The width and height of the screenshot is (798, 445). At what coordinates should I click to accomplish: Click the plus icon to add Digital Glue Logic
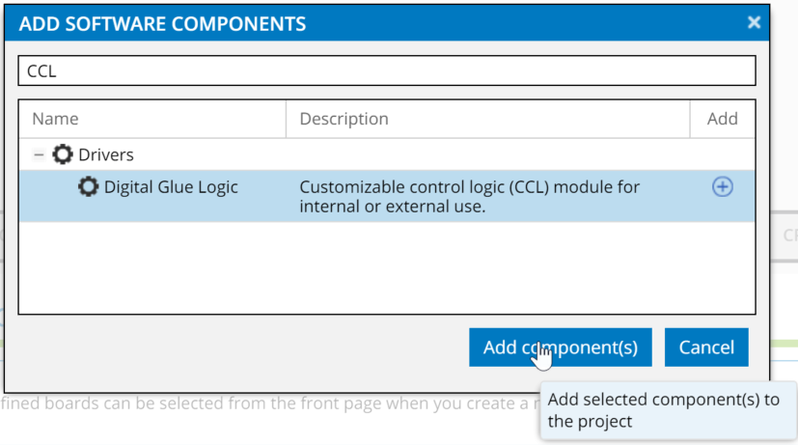(722, 187)
